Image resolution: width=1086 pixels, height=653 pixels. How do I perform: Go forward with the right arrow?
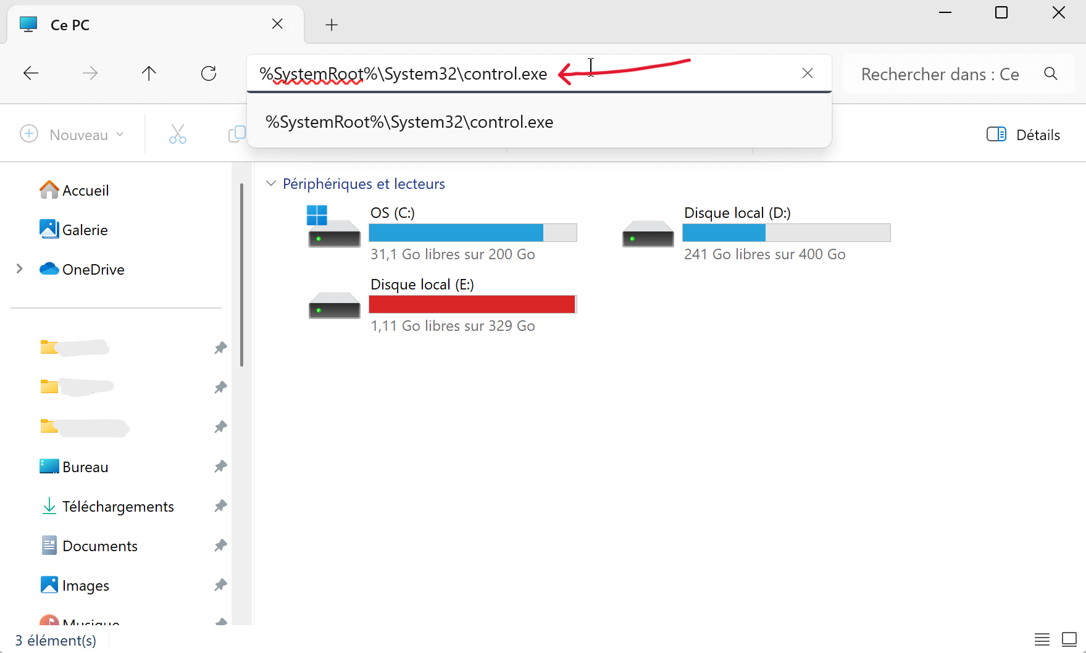90,73
